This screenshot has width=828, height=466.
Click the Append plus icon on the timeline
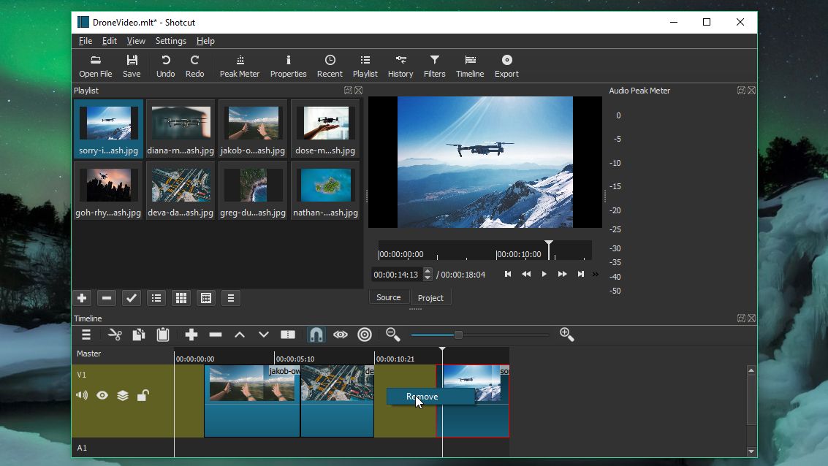(191, 335)
